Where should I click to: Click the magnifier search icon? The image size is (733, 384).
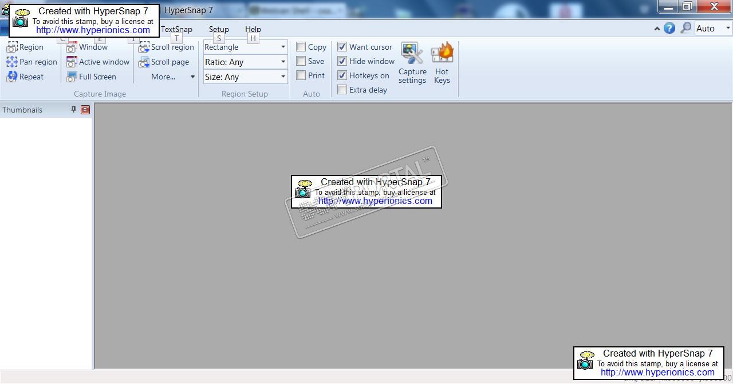pyautogui.click(x=685, y=28)
